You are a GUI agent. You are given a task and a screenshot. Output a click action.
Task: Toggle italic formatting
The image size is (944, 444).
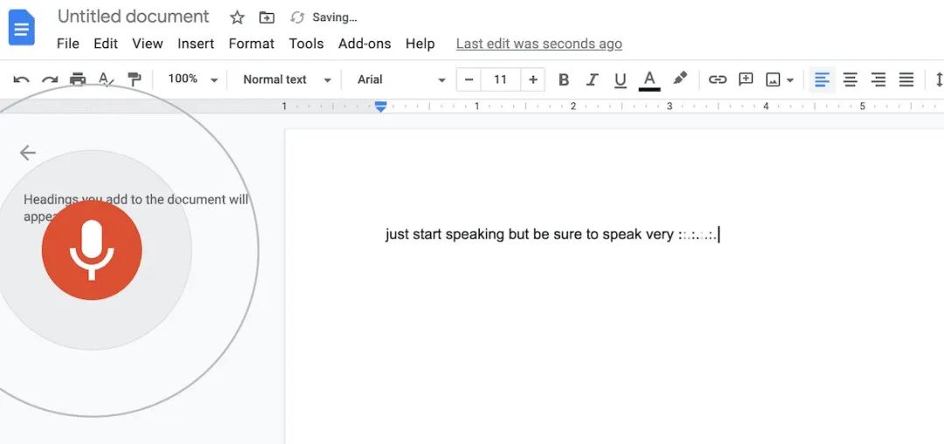pyautogui.click(x=592, y=80)
